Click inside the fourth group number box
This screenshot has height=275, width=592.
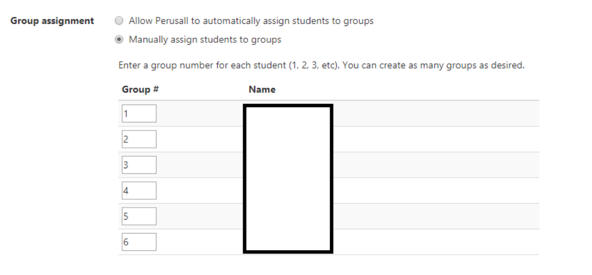pyautogui.click(x=138, y=190)
